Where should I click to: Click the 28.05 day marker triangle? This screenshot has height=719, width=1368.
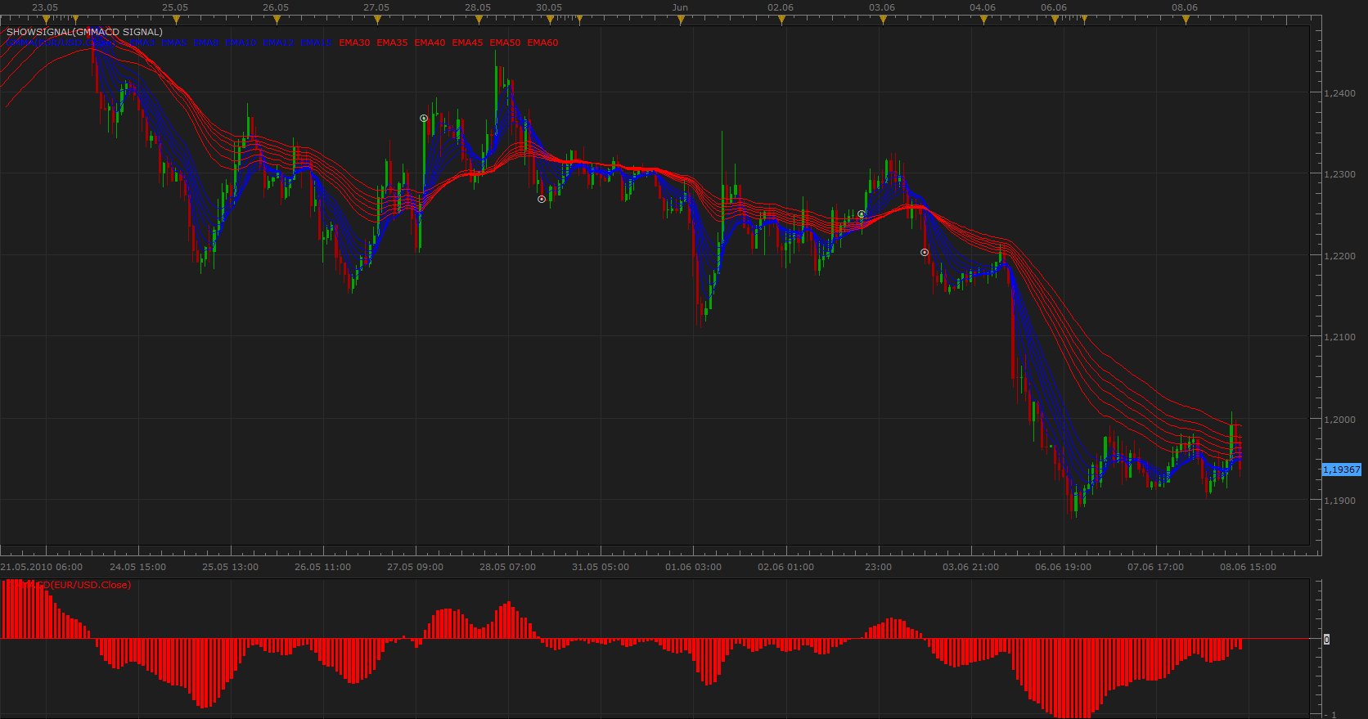tap(479, 20)
